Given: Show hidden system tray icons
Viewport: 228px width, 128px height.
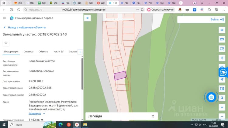Looking at the screenshot, I should pyautogui.click(x=192, y=125).
